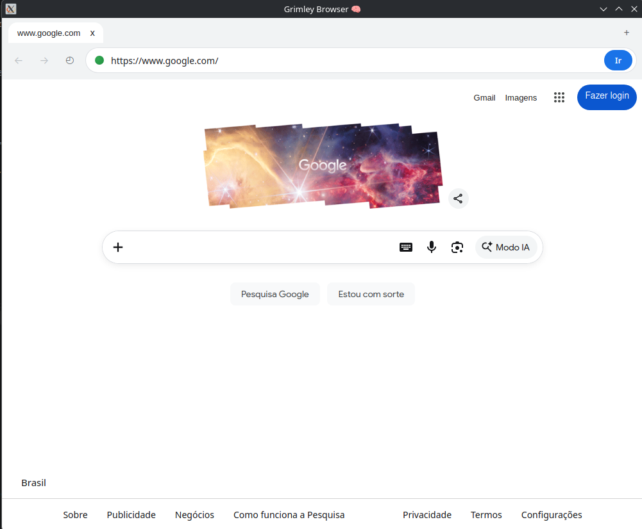Open Imagens link
642x529 pixels.
point(521,98)
